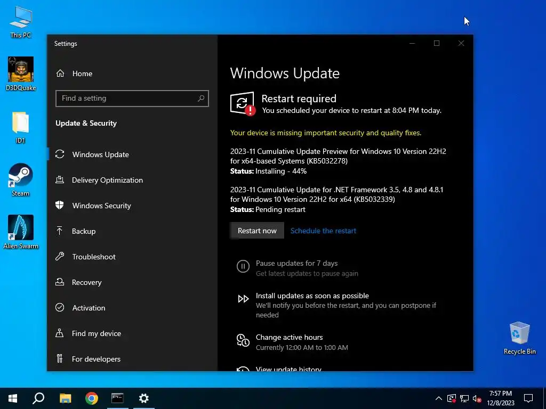Click the clock icon for active hours

[243, 340]
